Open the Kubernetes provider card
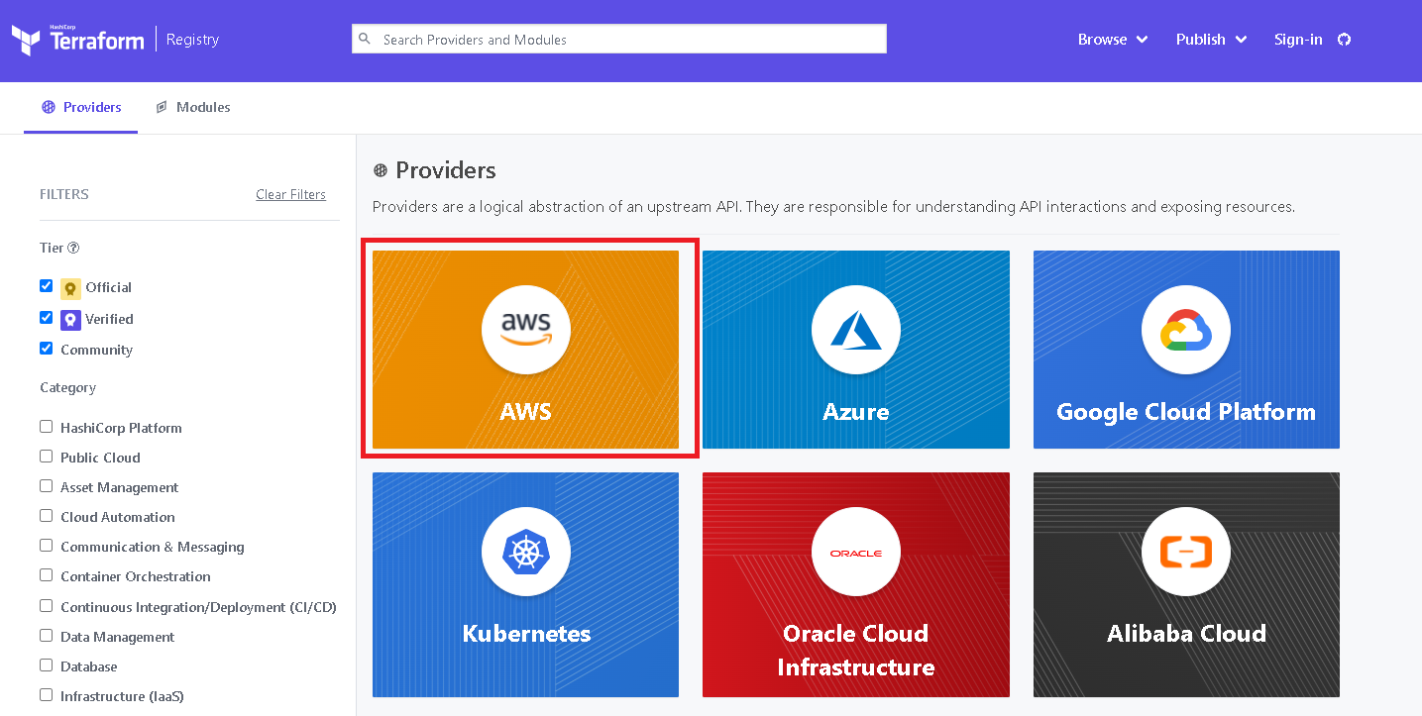Screen dimensions: 1422x716 (x=525, y=584)
